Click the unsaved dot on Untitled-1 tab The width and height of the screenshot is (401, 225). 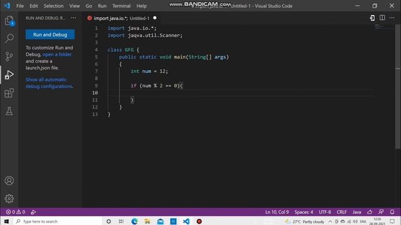tap(155, 18)
